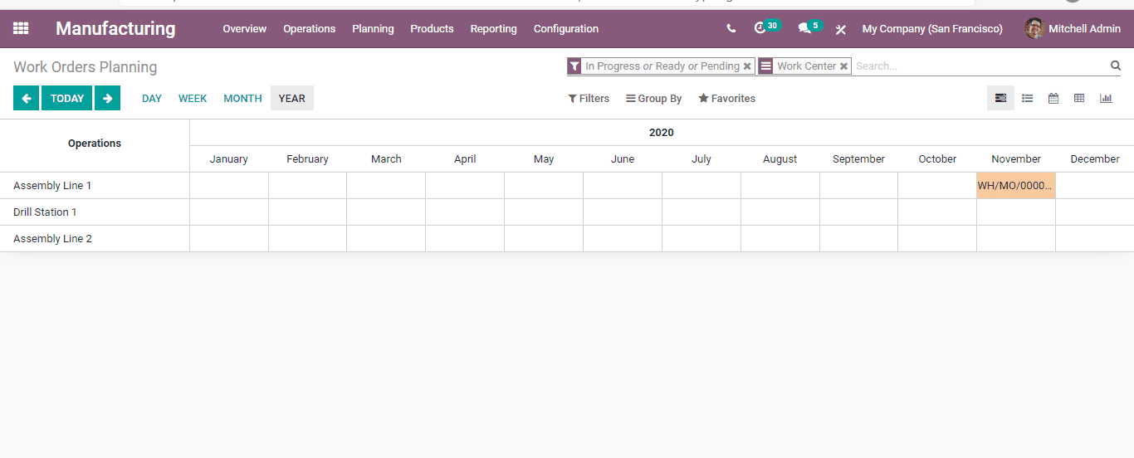Click the 2020 year header
Image resolution: width=1134 pixels, height=458 pixels.
[x=662, y=133]
